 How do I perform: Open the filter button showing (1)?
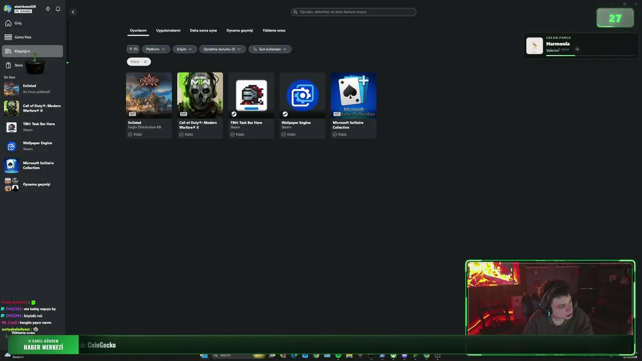133,49
